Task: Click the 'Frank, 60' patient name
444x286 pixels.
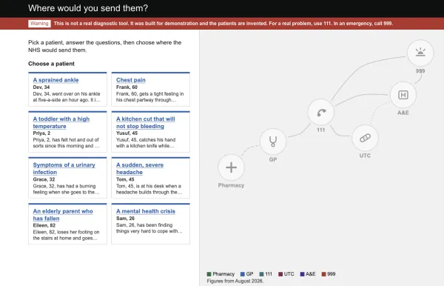Action: pos(127,87)
